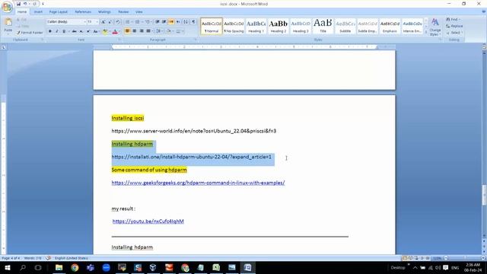Open File Explorer from taskbar
487x274 pixels.
59,267
